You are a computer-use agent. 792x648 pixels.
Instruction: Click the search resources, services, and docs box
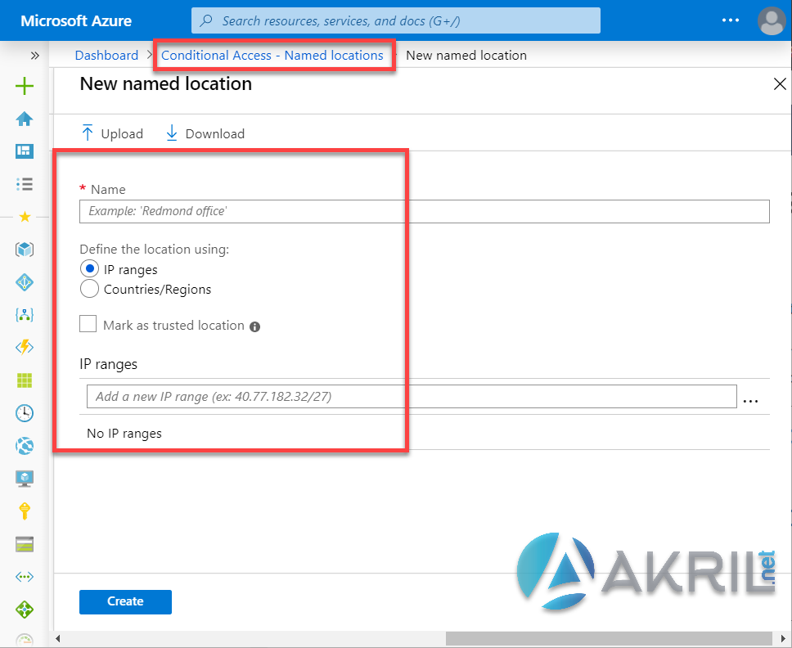pos(395,20)
